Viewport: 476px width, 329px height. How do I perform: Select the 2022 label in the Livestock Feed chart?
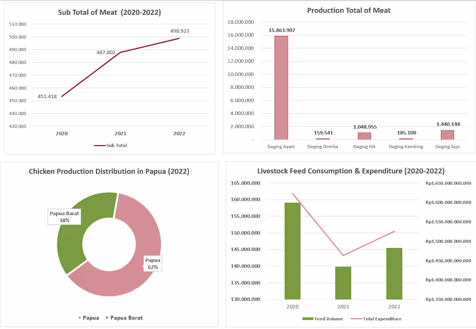(394, 307)
